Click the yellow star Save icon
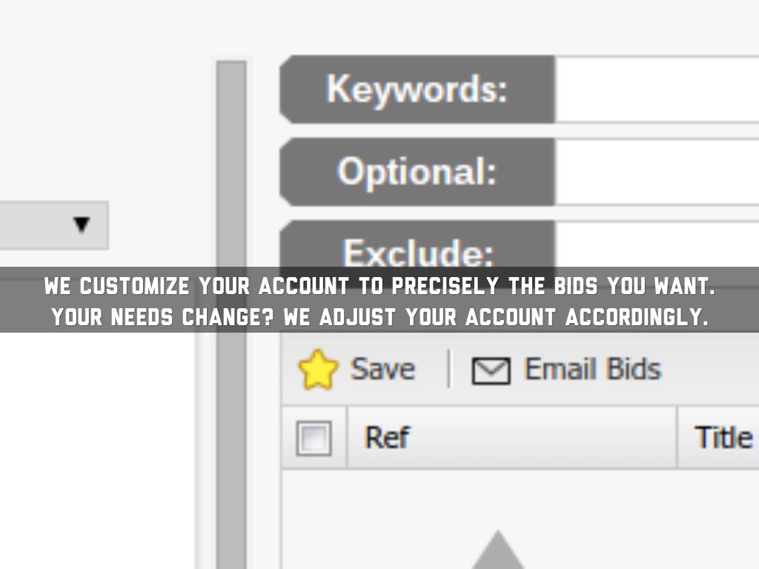The image size is (759, 569). (x=319, y=370)
